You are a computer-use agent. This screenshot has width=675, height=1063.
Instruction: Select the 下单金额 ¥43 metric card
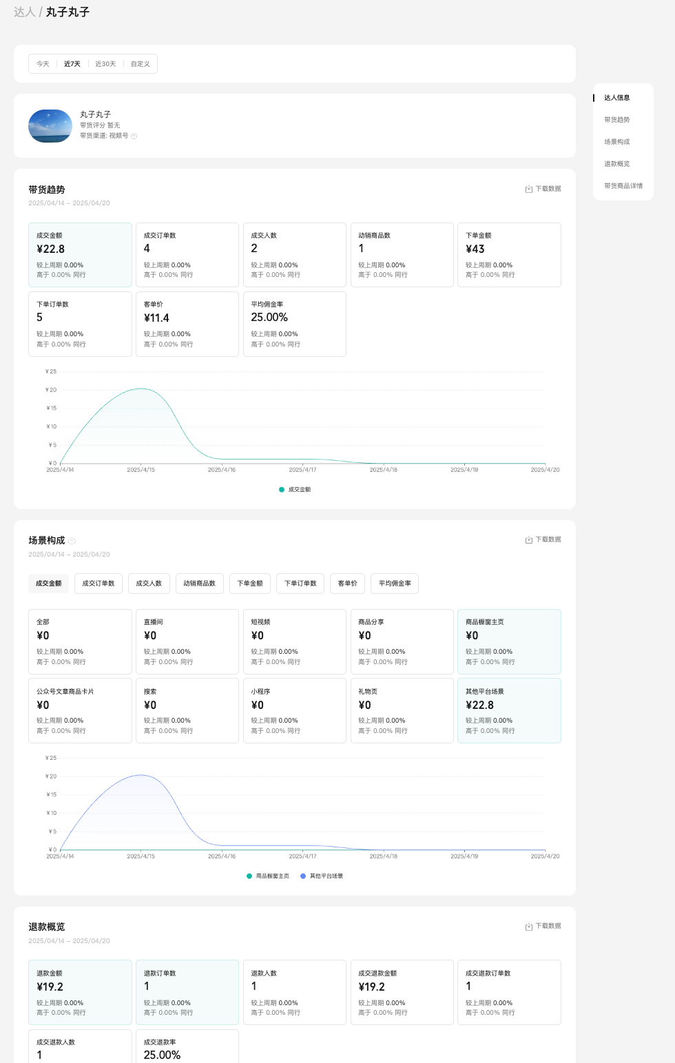pyautogui.click(x=509, y=254)
